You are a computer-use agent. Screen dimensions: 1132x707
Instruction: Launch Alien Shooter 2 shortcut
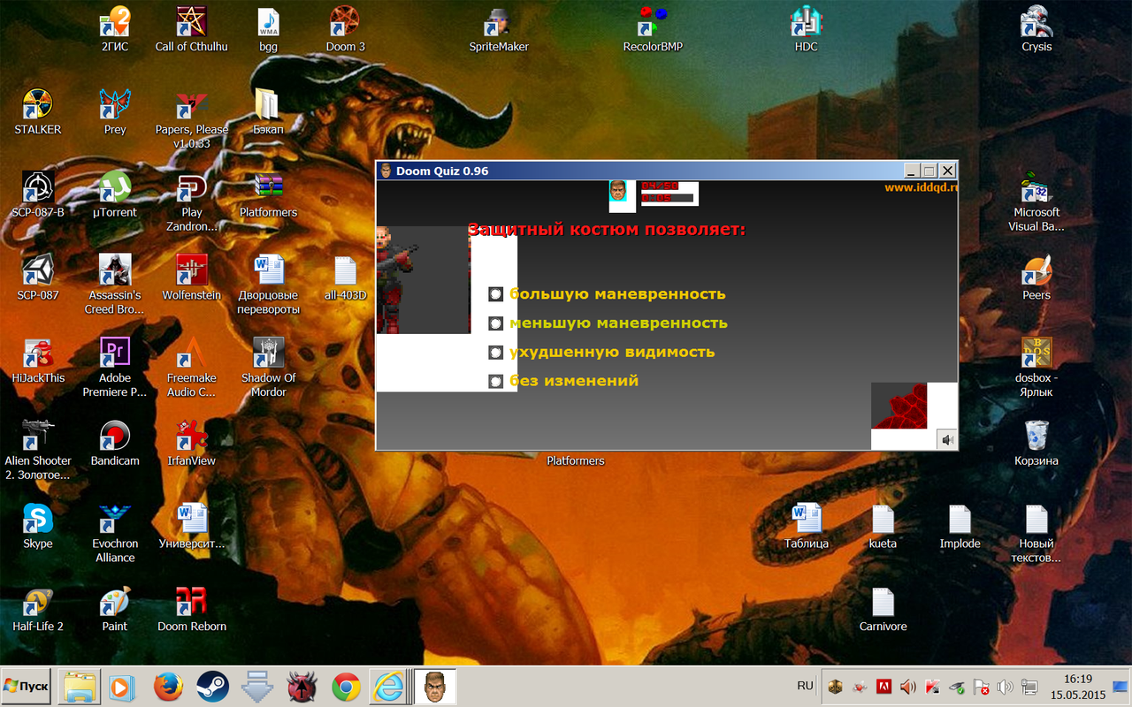[x=38, y=451]
